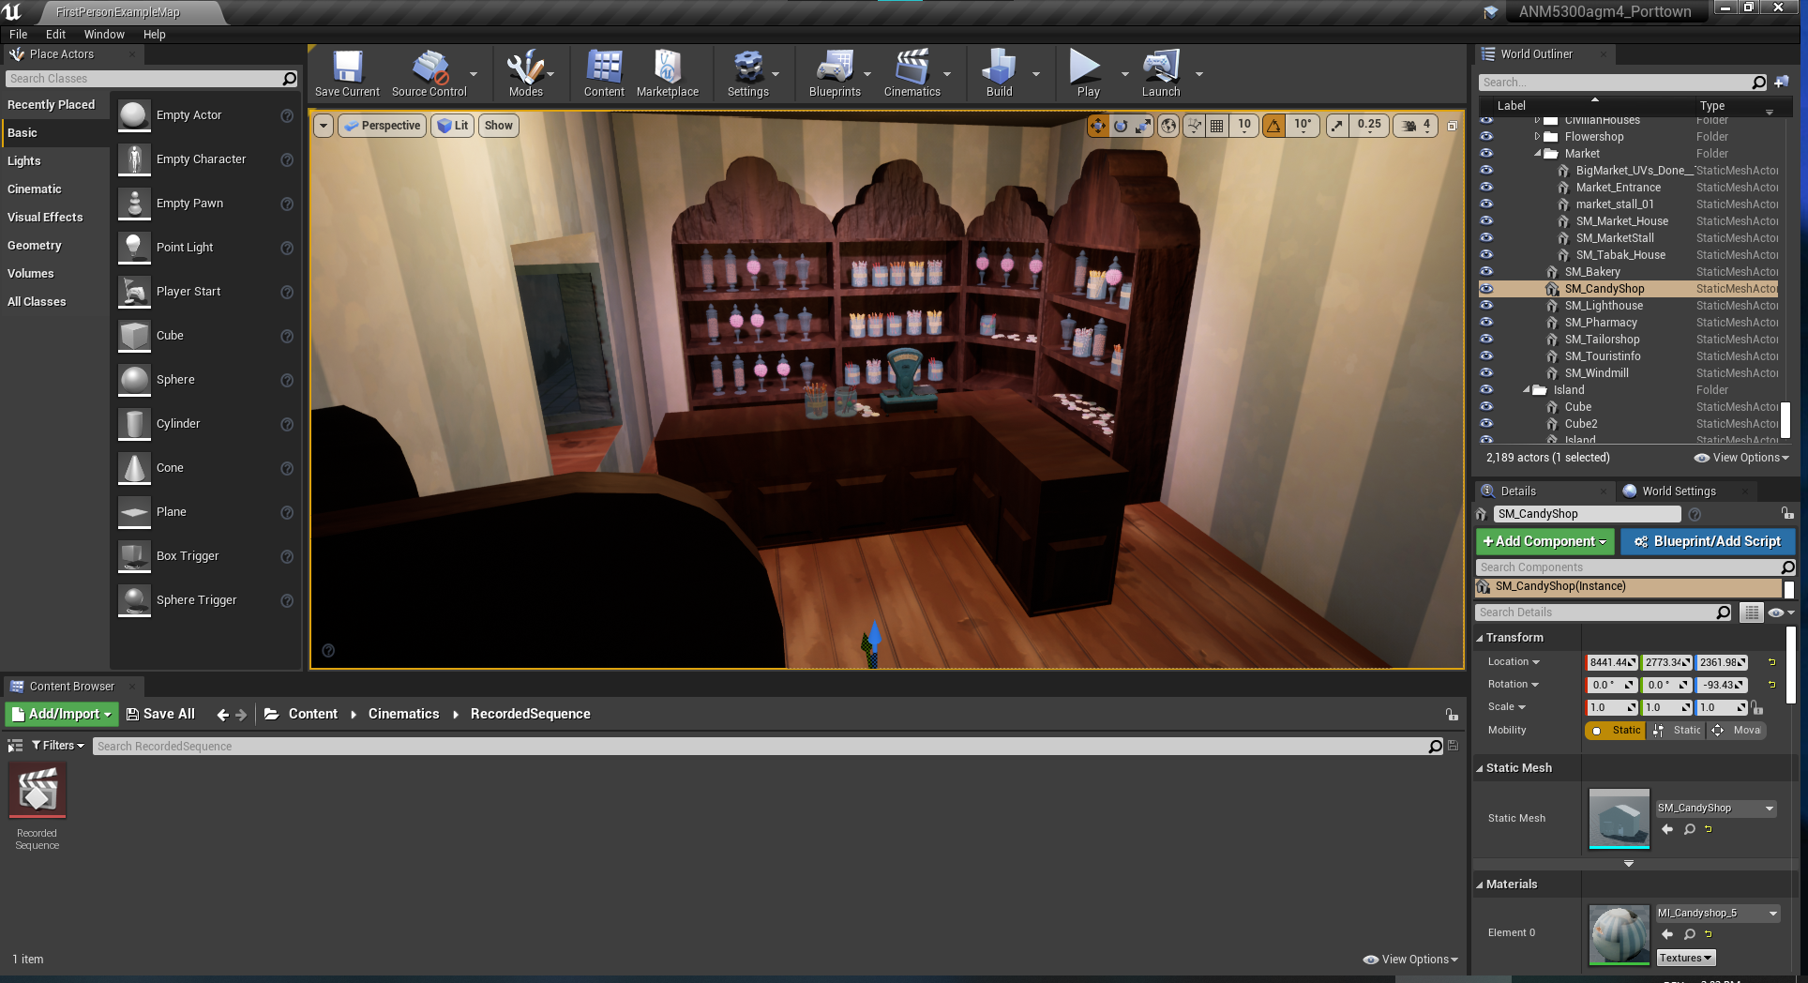This screenshot has width=1808, height=983.
Task: Open Source Control toolbar icon
Action: pos(429,73)
